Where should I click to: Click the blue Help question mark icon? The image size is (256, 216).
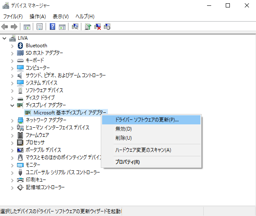click(52, 27)
